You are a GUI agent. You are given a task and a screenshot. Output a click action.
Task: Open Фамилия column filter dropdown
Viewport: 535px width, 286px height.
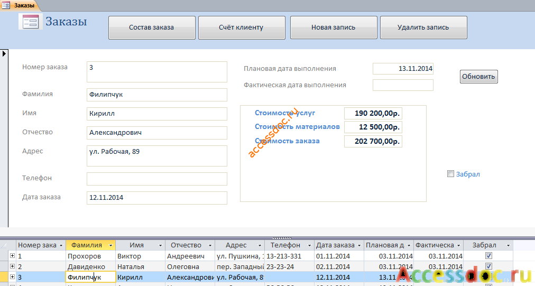[x=110, y=245]
